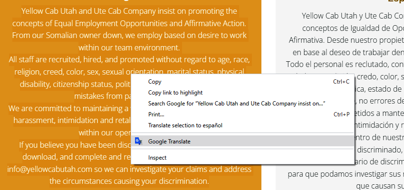Click the Google Translate extension entry

coord(243,141)
